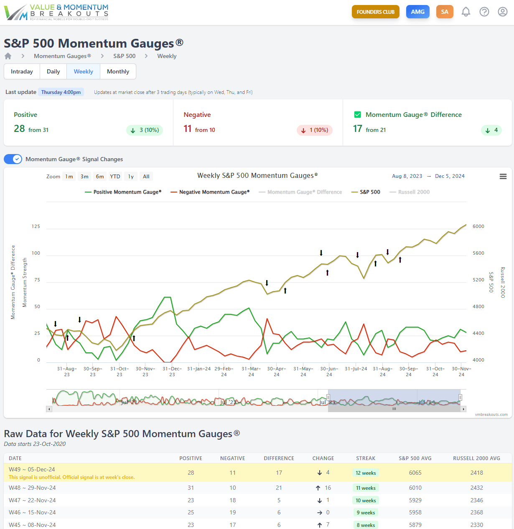Image resolution: width=514 pixels, height=529 pixels.
Task: Go to home via breadcrumb house icon
Action: point(8,56)
